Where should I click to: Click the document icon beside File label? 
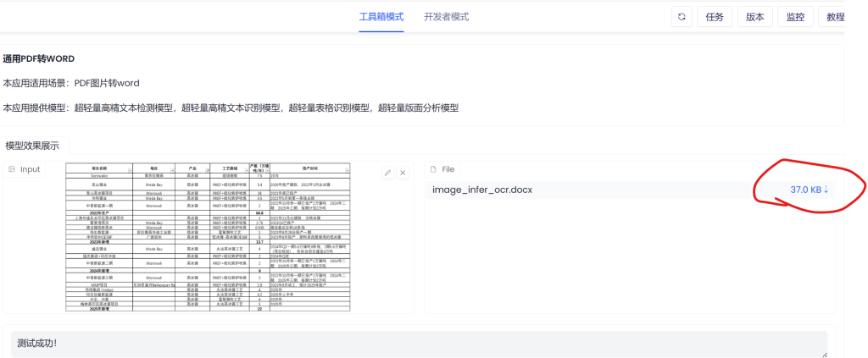(433, 170)
